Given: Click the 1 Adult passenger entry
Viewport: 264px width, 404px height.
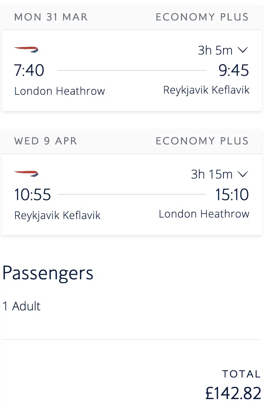Looking at the screenshot, I should 22,306.
